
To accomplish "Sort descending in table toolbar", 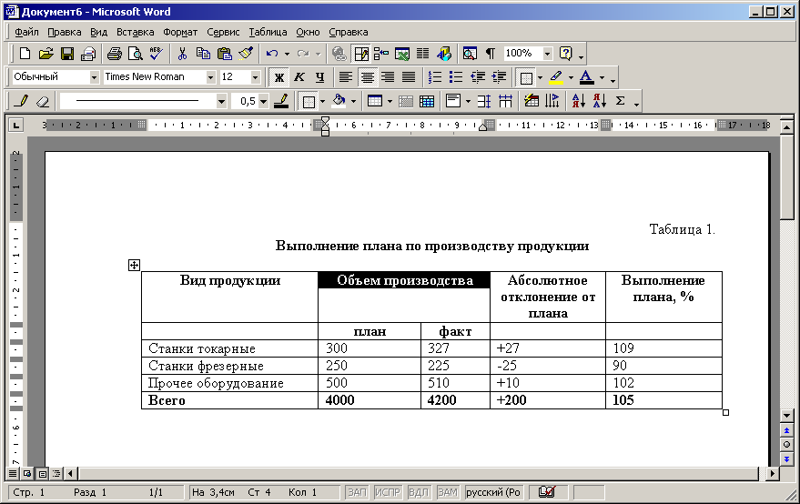I will tap(600, 101).
